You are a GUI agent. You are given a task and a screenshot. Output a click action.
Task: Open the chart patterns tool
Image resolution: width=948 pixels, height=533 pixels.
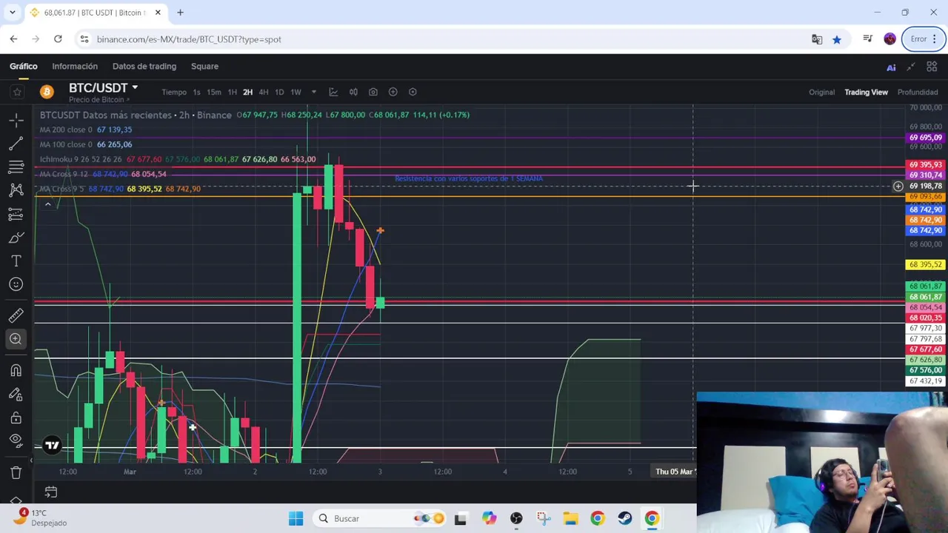pos(16,190)
